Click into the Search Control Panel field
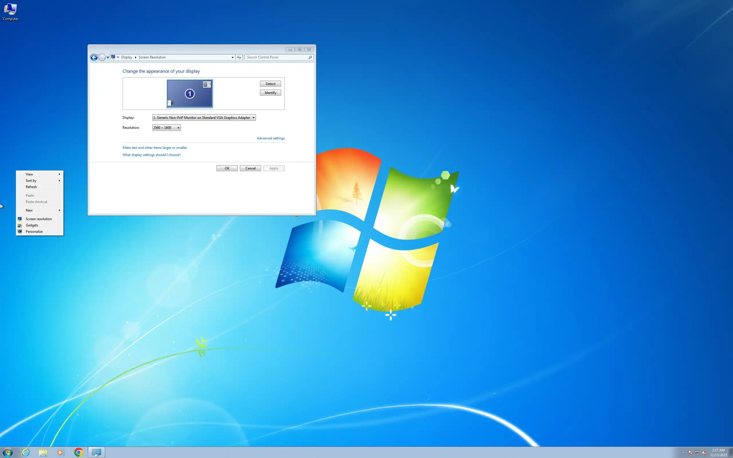Image resolution: width=733 pixels, height=458 pixels. (276, 57)
